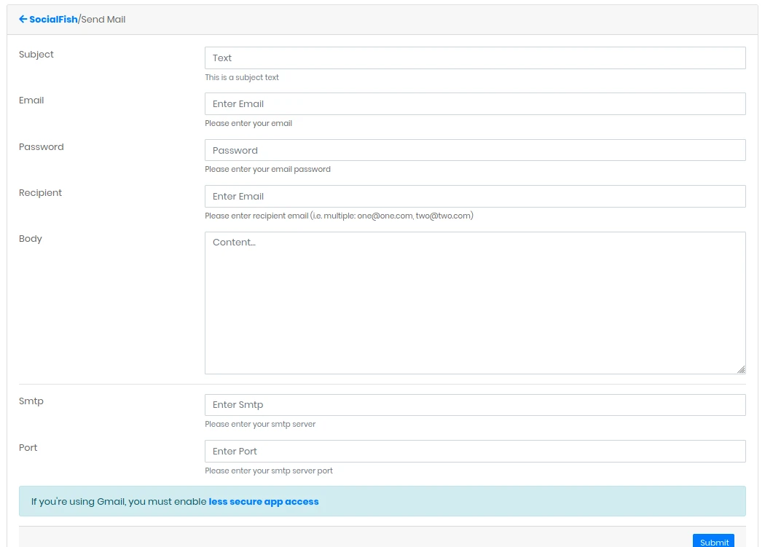Click the Subject field label
The width and height of the screenshot is (773, 547).
click(x=36, y=54)
